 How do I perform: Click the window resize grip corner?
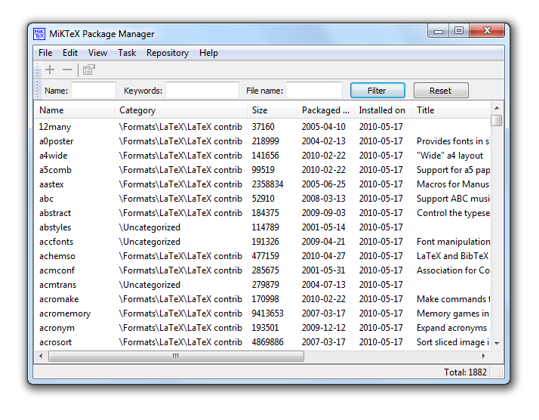500,374
